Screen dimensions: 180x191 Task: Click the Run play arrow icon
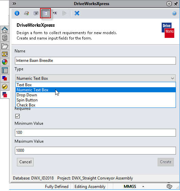point(64,13)
